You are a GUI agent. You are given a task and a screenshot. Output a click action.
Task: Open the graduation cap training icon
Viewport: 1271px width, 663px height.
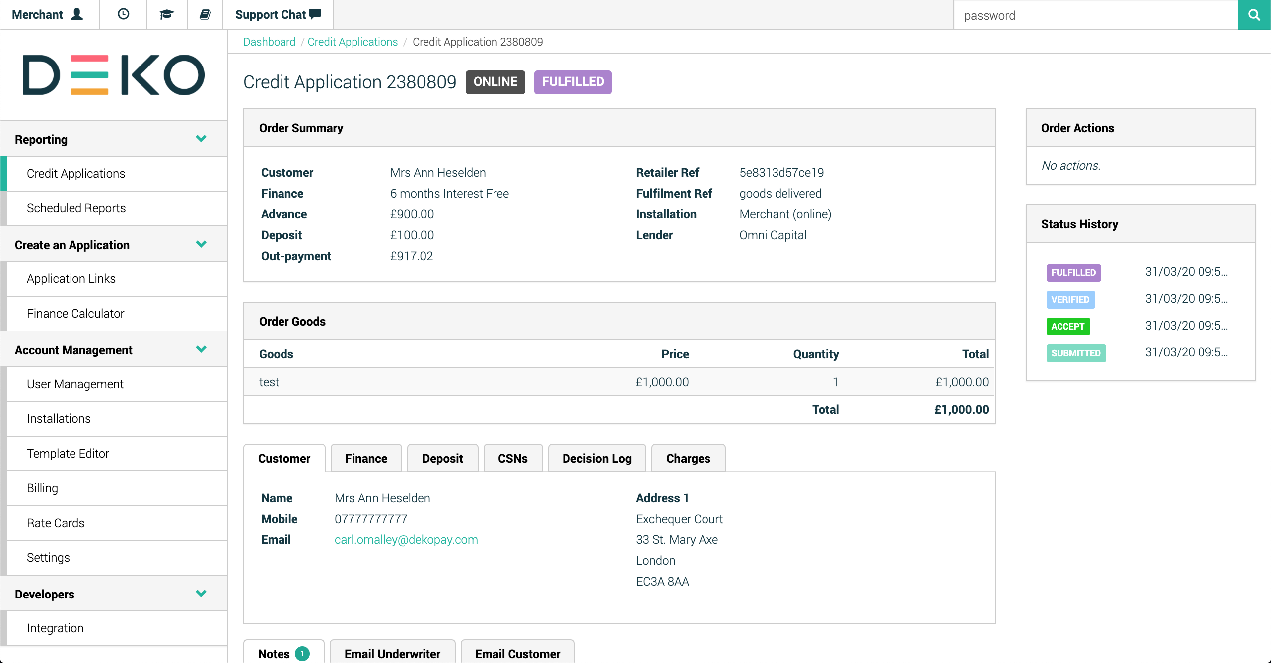coord(166,14)
